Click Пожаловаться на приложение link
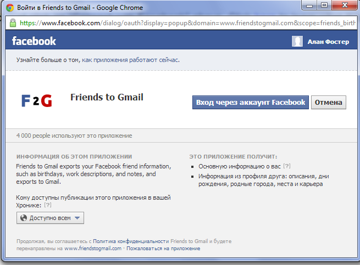Screen dimensions: 360x265 163,248
